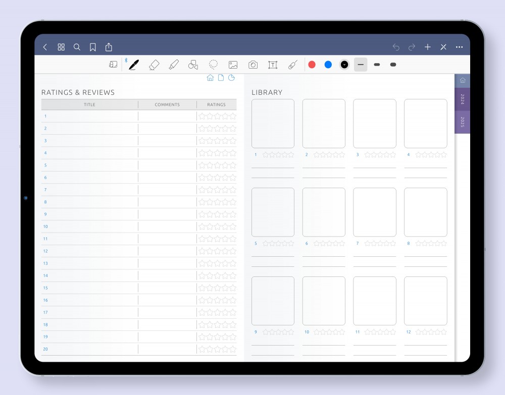Select the thinnest stroke width
This screenshot has width=505, height=395.
pyautogui.click(x=361, y=65)
